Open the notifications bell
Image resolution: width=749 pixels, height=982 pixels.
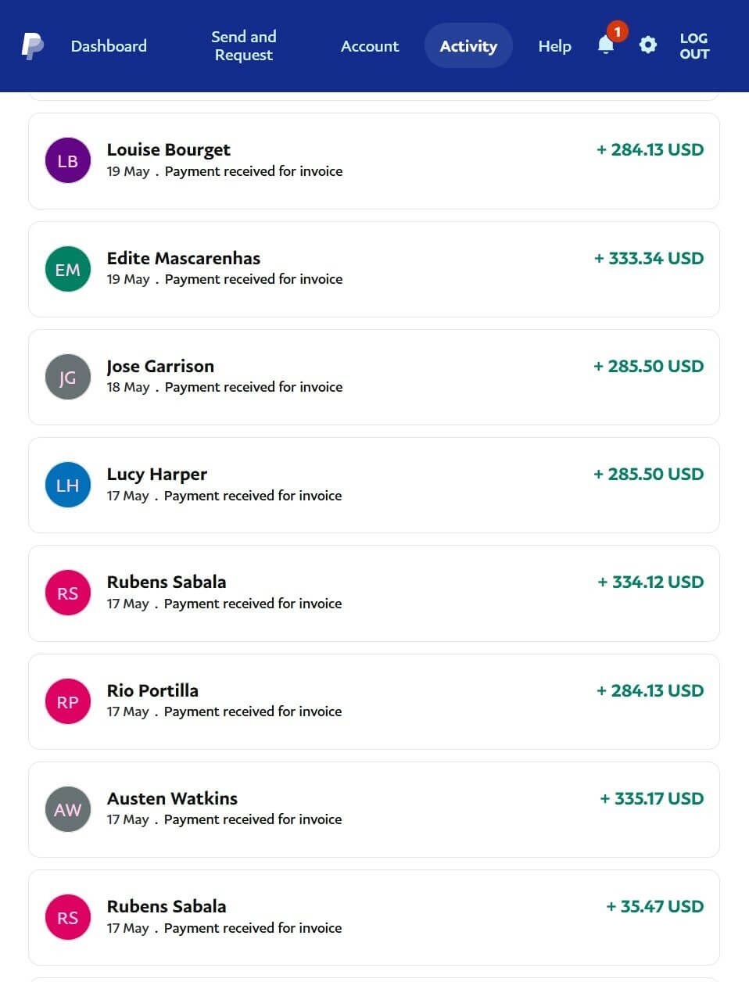(x=606, y=45)
